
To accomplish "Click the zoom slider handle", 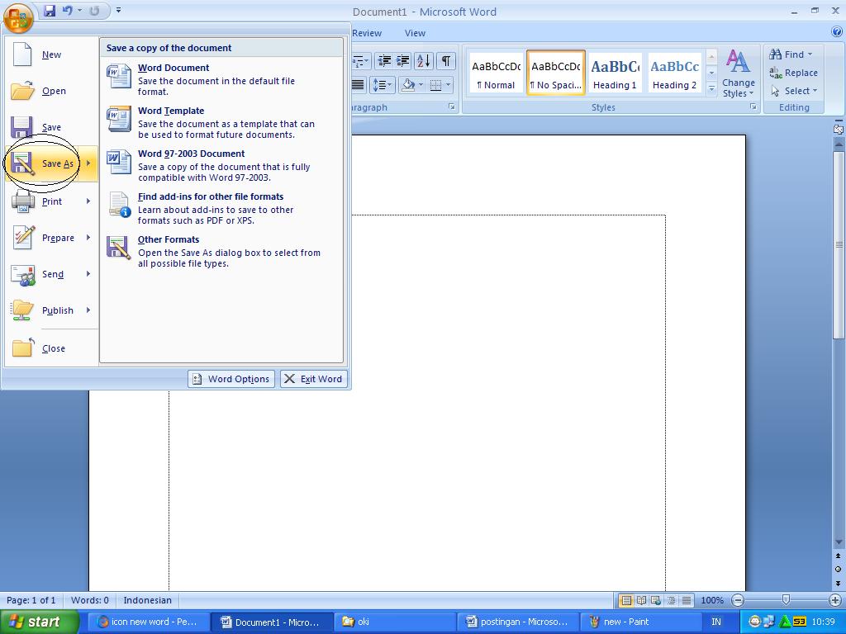I will point(787,600).
